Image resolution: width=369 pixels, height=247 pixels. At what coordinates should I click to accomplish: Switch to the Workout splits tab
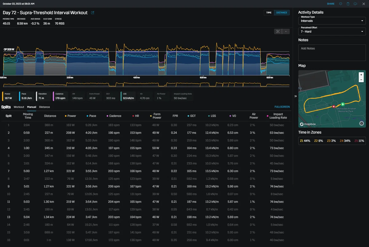point(19,107)
